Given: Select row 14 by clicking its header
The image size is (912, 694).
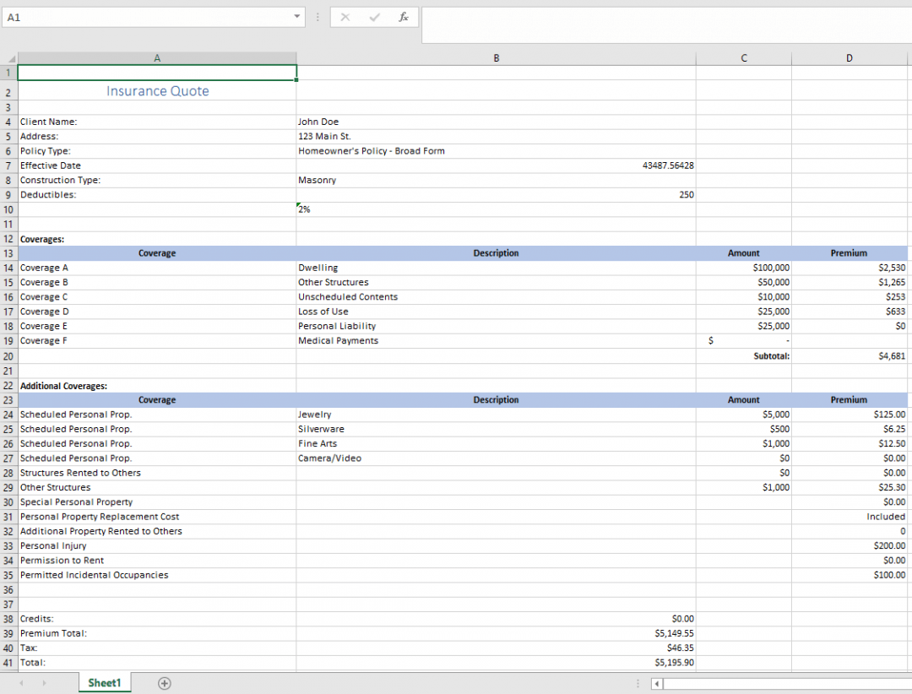Looking at the screenshot, I should click(x=8, y=268).
